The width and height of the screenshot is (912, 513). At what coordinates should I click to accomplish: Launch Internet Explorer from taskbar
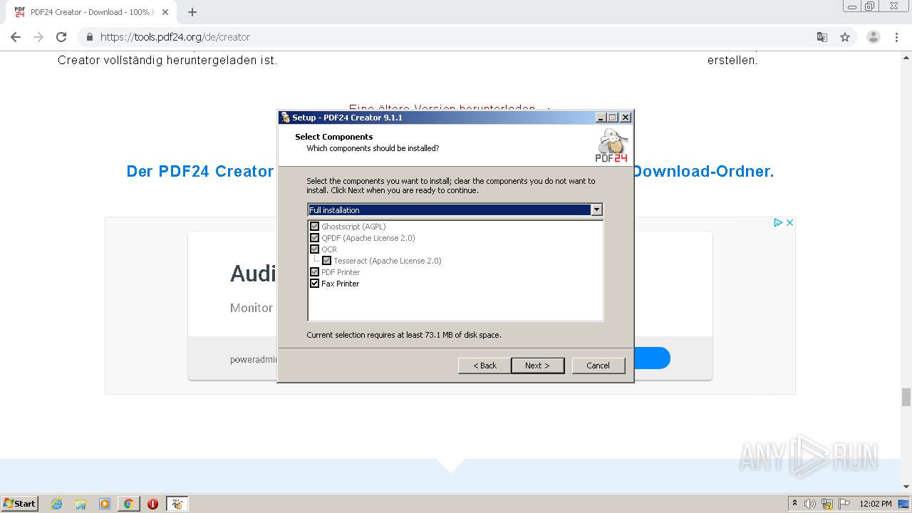[56, 504]
